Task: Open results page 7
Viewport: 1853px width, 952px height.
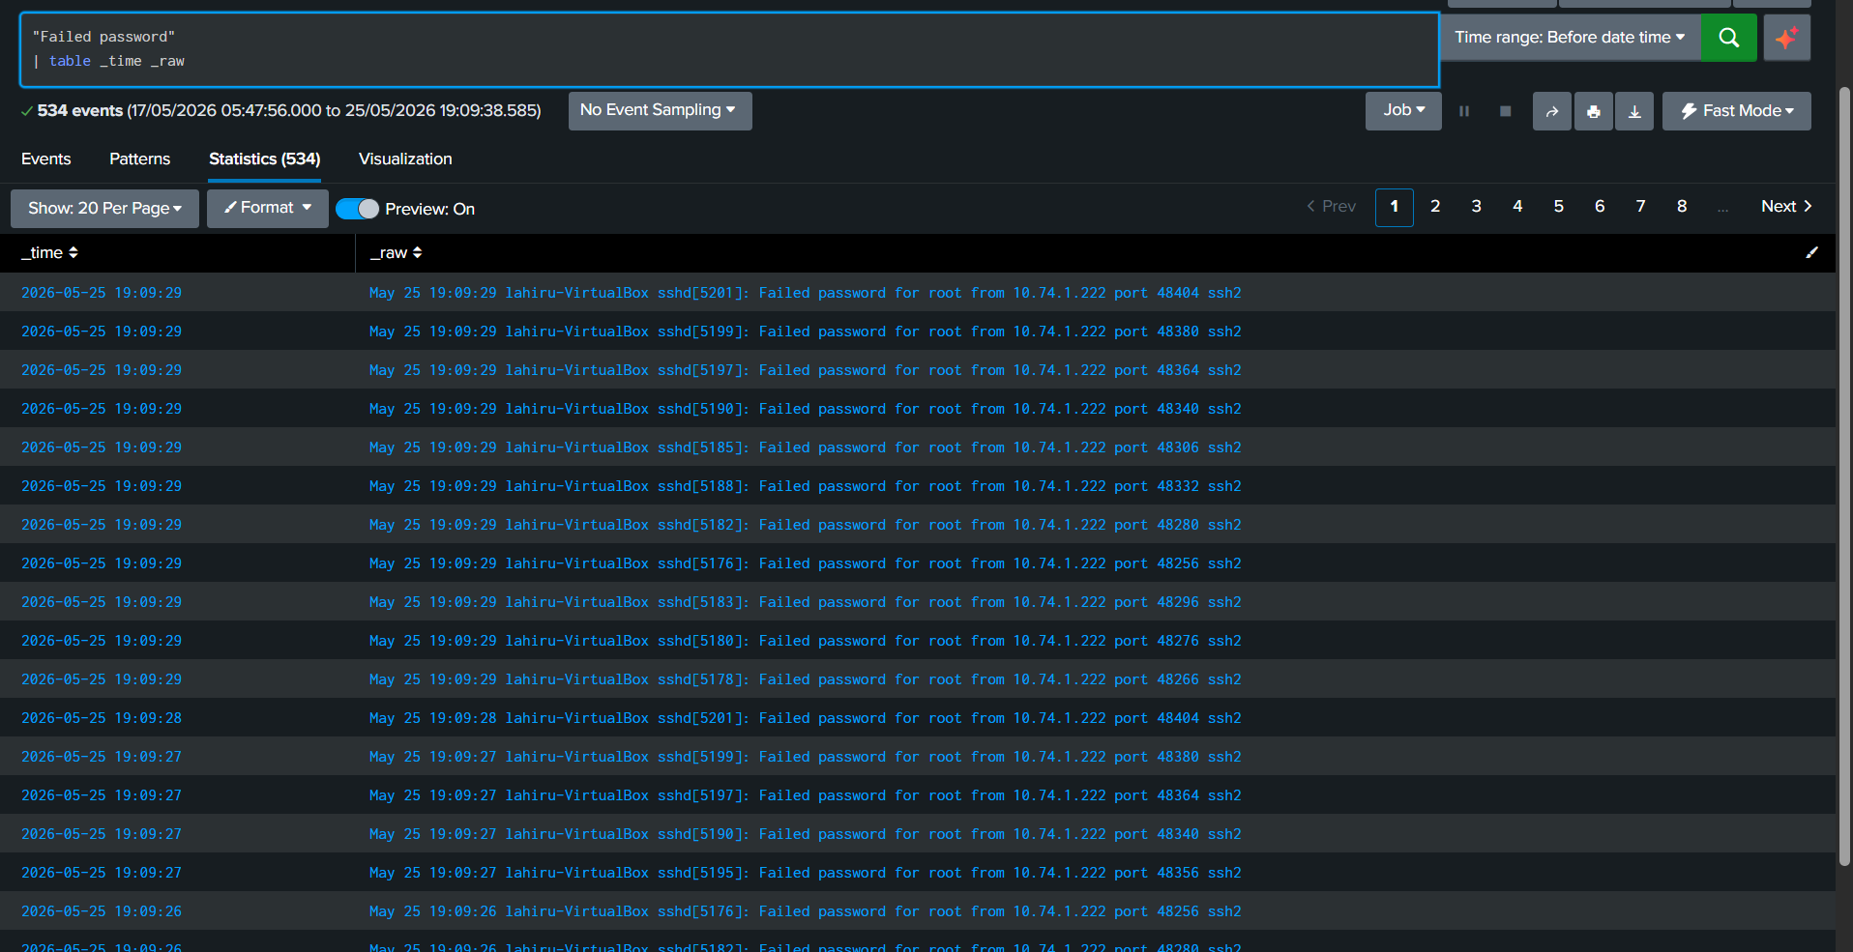Action: coord(1640,207)
